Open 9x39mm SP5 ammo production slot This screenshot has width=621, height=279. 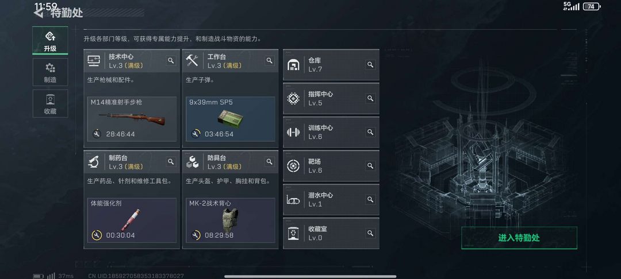(x=231, y=119)
